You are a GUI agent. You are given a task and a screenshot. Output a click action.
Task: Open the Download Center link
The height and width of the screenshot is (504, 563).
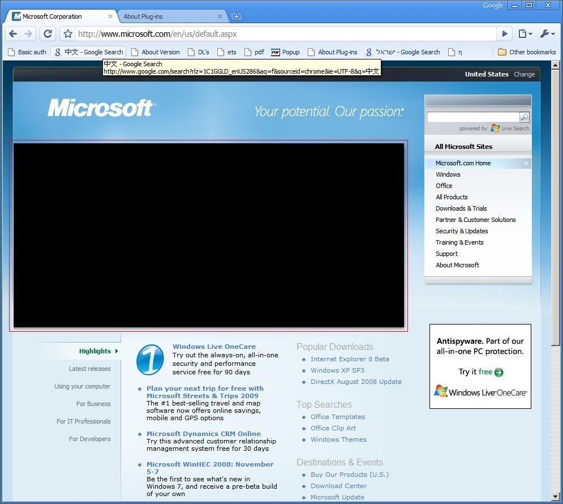point(338,486)
